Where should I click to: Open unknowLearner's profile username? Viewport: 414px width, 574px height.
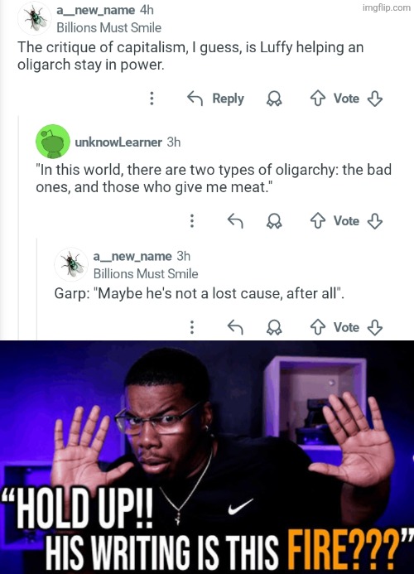118,142
